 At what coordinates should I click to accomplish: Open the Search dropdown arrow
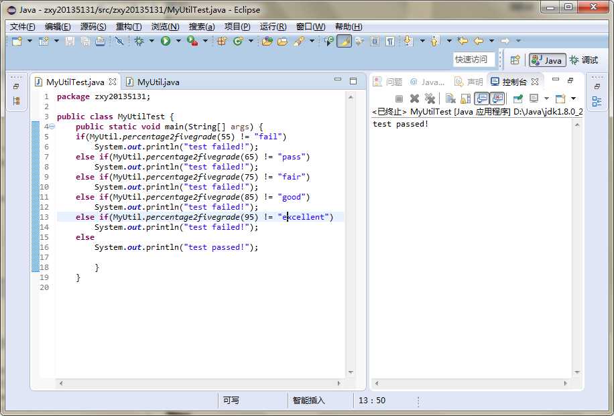(x=312, y=41)
